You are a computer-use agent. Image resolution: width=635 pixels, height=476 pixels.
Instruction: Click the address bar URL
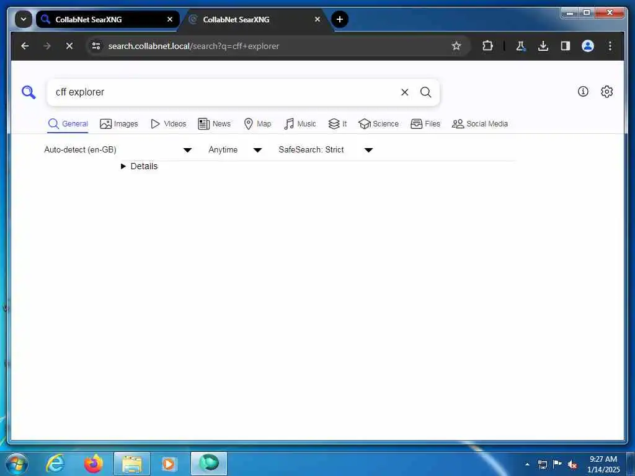point(193,46)
